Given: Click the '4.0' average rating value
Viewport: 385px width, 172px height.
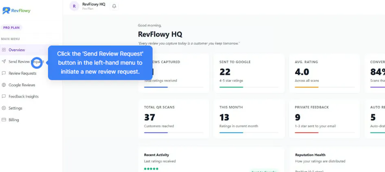Looking at the screenshot, I should pos(302,72).
